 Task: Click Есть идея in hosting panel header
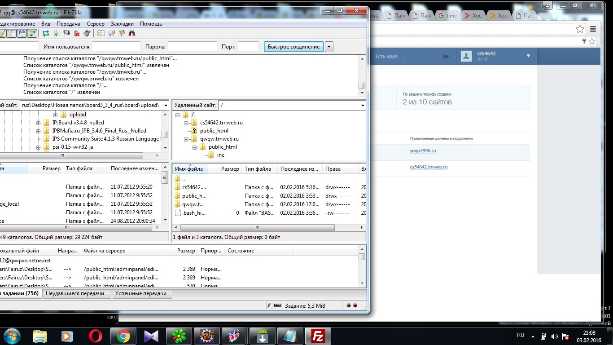(x=386, y=57)
